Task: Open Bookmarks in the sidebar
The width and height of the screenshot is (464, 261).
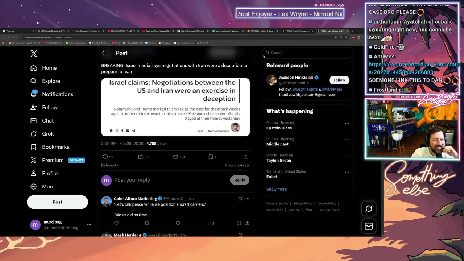Action: click(x=50, y=147)
